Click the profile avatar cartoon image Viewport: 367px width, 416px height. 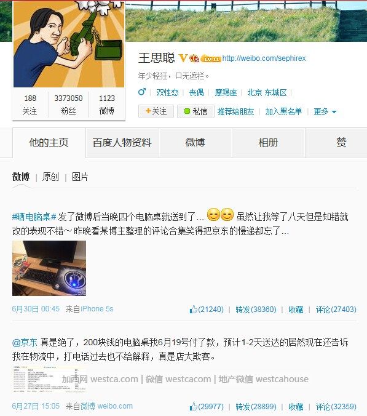click(69, 44)
